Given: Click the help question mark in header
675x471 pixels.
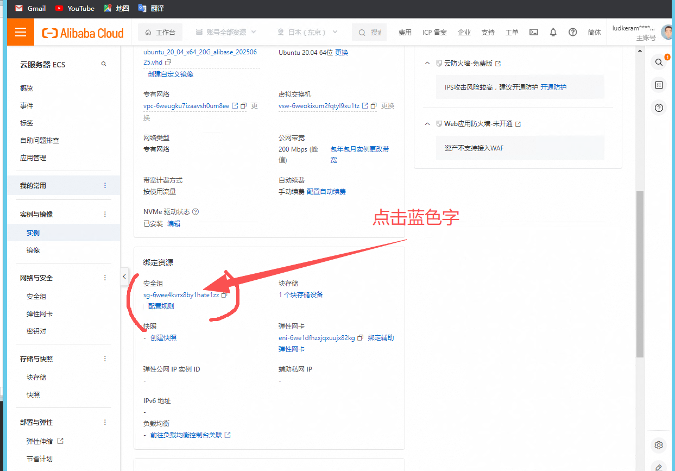Looking at the screenshot, I should pos(572,32).
